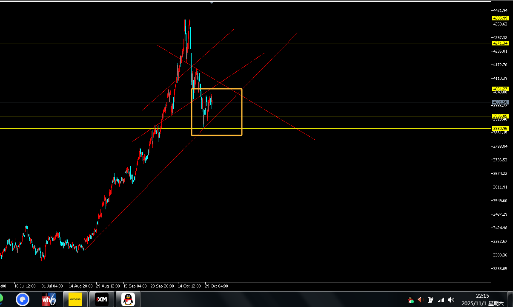Open the network signal tray icon
The image size is (513, 307).
(x=441, y=300)
